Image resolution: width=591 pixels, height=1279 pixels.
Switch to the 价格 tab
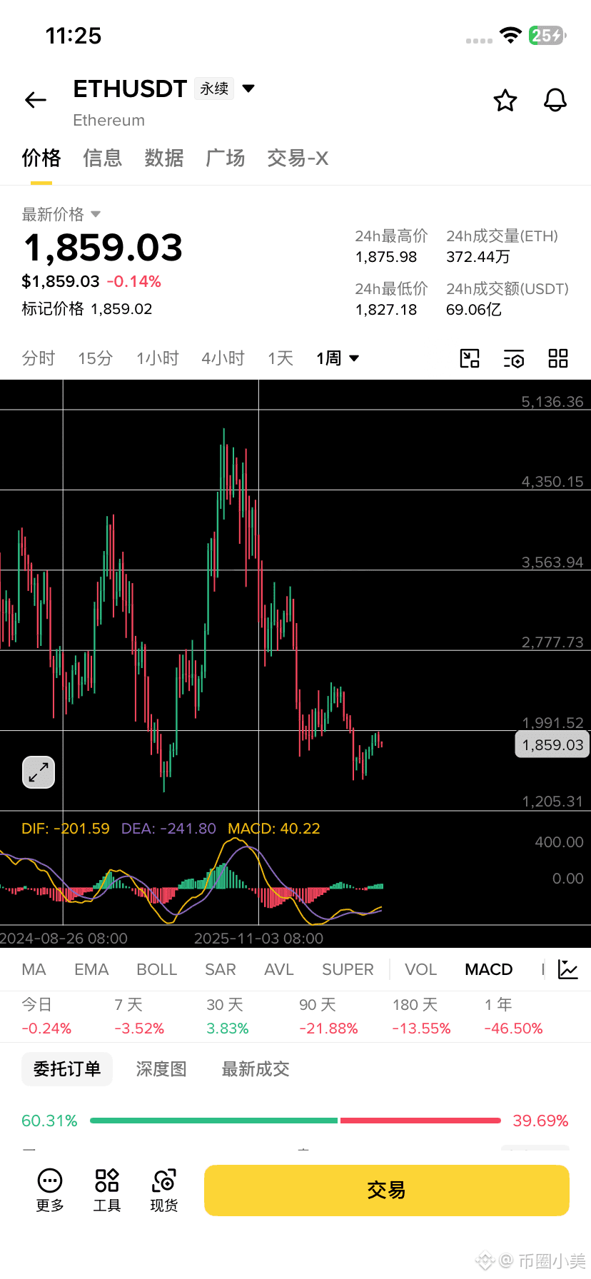point(41,158)
